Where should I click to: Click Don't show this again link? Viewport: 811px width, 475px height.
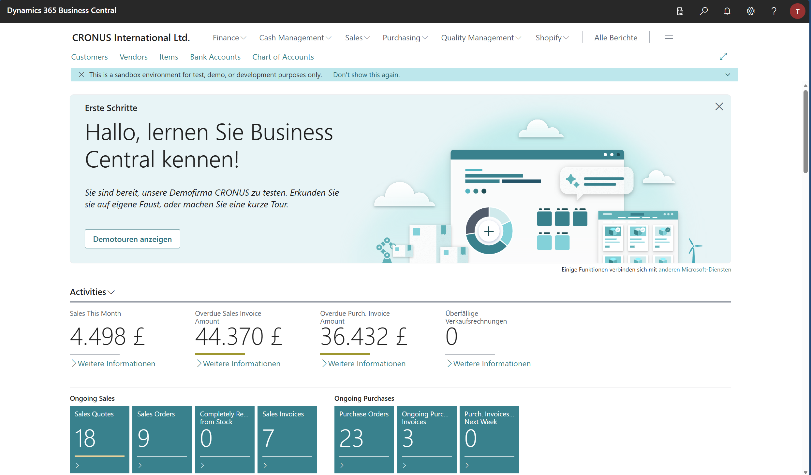pos(366,75)
